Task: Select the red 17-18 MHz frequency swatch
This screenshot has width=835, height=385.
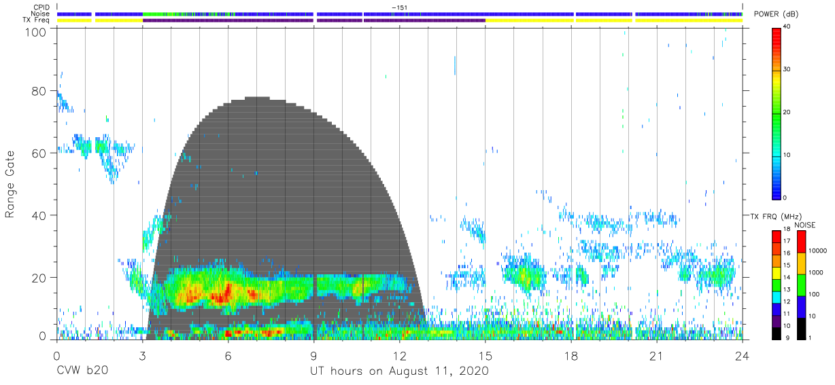Action: point(777,236)
